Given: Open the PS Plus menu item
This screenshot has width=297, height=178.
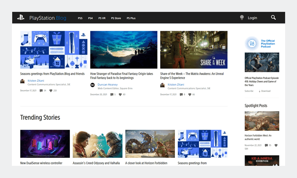Looking at the screenshot, I should 131,18.
